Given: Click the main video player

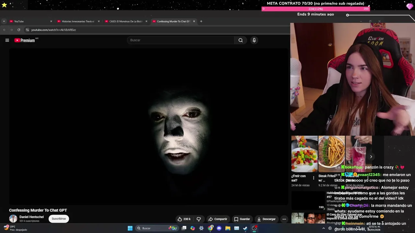Looking at the screenshot, I should [148, 127].
